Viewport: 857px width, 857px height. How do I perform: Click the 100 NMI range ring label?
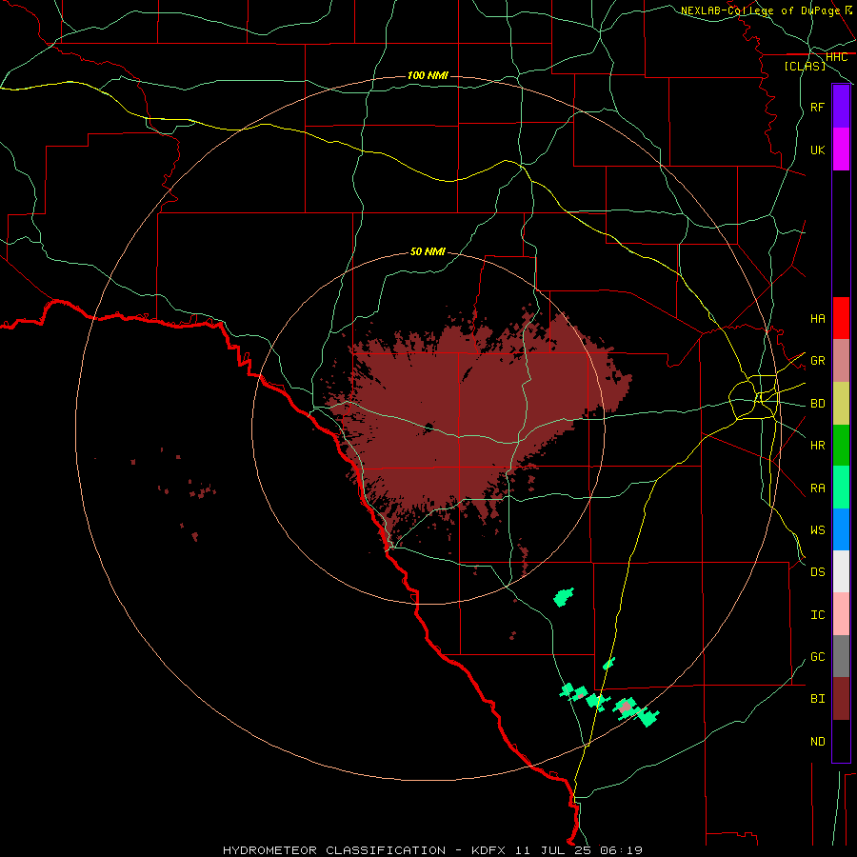pos(428,75)
